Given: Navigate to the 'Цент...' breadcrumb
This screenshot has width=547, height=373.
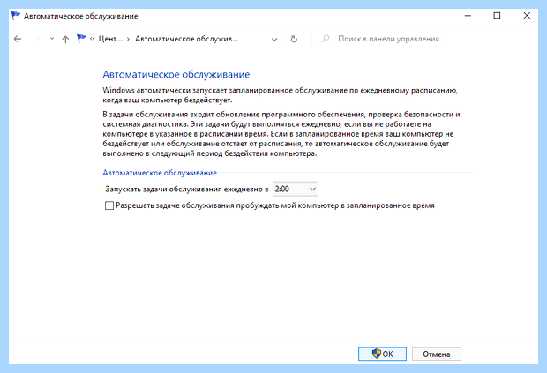Looking at the screenshot, I should pyautogui.click(x=110, y=39).
